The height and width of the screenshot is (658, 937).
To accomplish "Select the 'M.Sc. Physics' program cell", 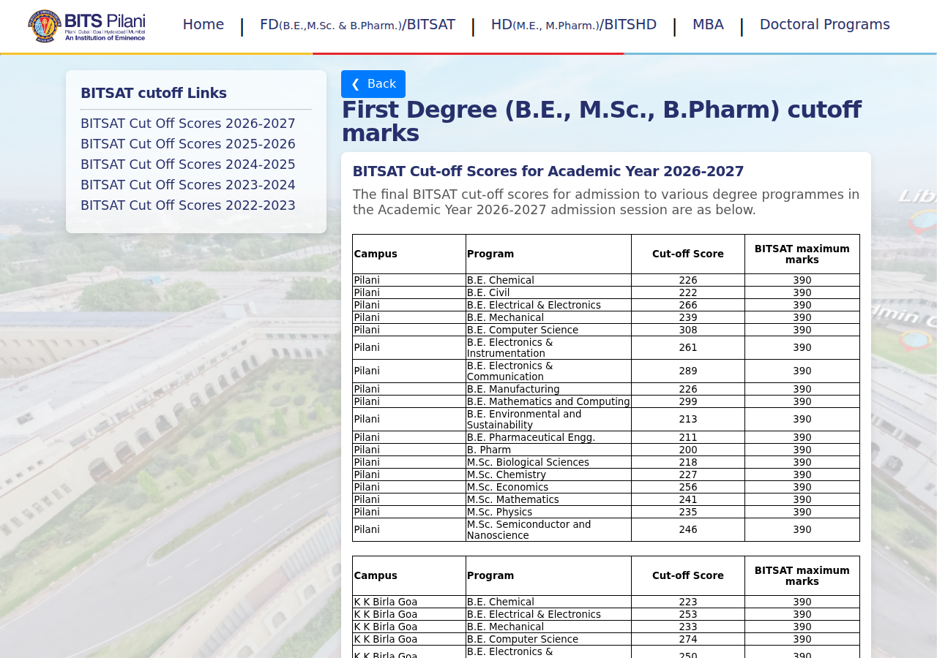I will [548, 512].
